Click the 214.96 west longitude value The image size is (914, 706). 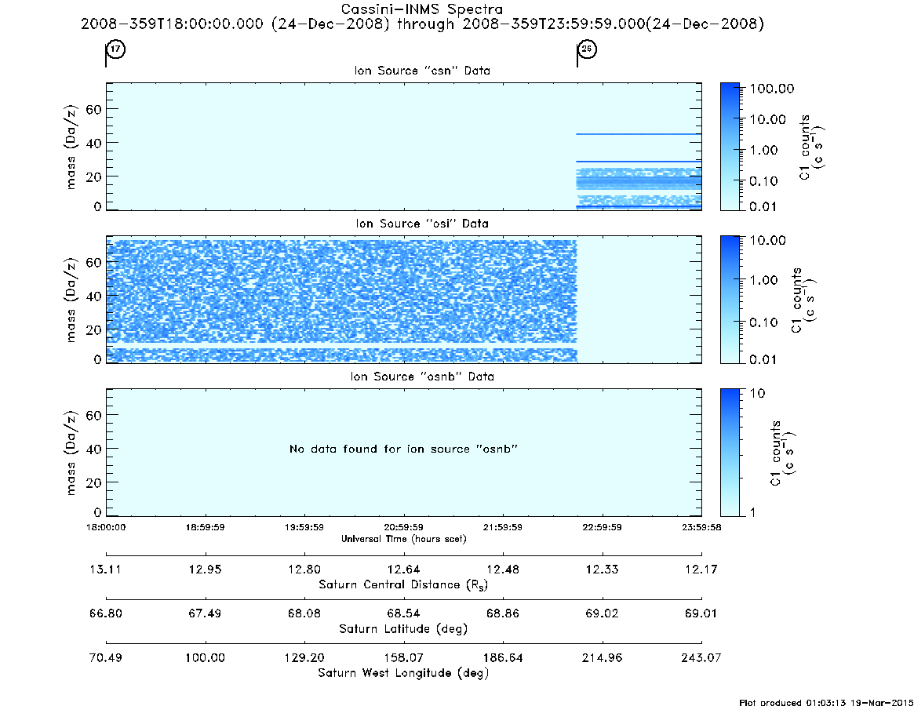coord(603,658)
